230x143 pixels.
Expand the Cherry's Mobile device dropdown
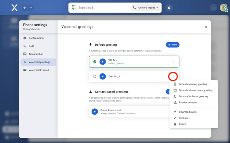pos(146,7)
